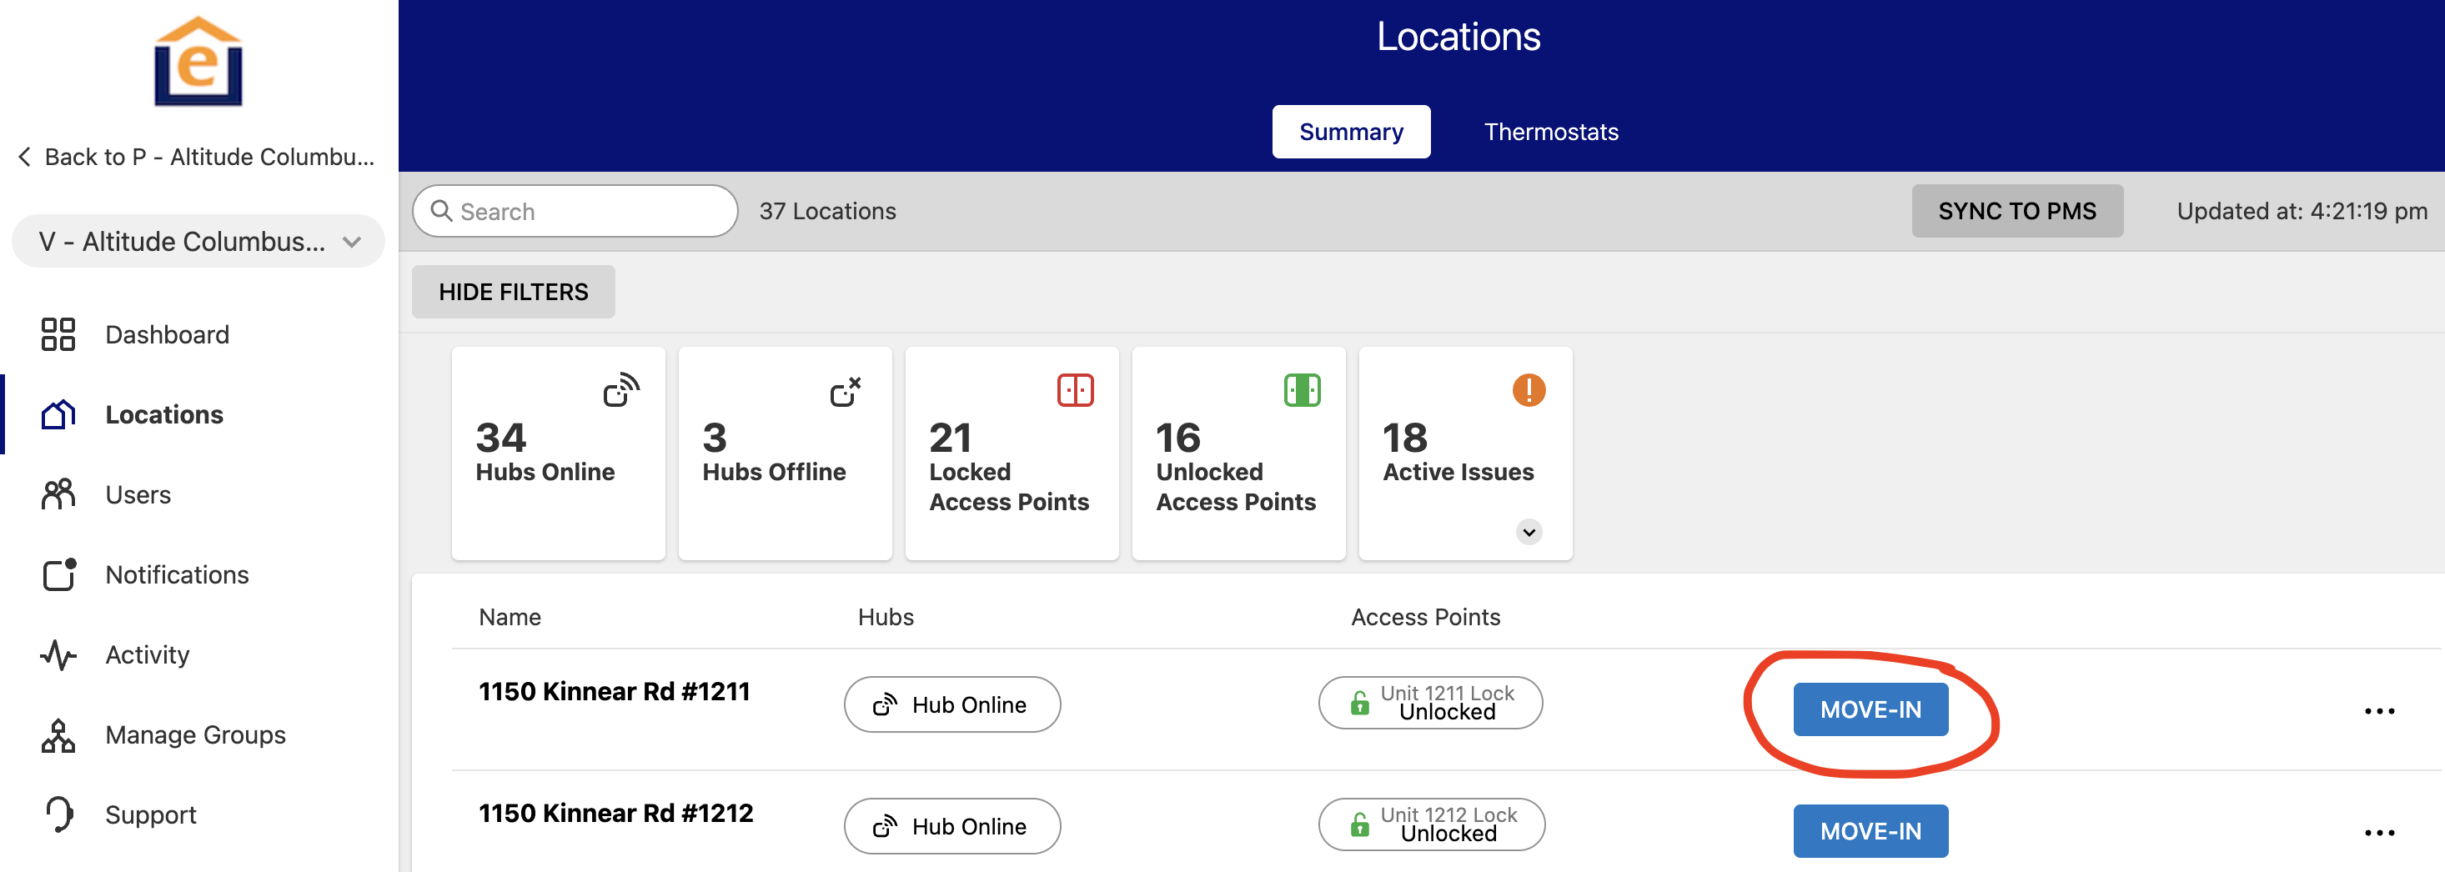Click the Hubs Offline icon on card
2445x872 pixels.
pyautogui.click(x=845, y=391)
